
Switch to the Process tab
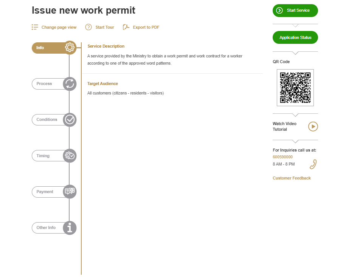pos(45,84)
